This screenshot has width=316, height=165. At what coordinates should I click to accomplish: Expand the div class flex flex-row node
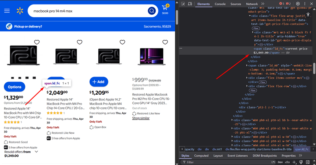(247, 86)
